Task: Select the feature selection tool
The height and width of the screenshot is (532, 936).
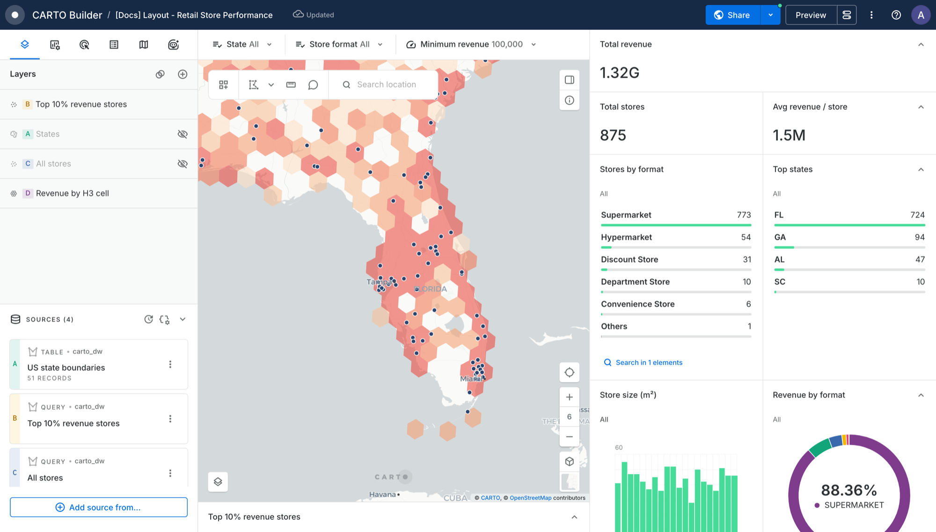Action: tap(253, 85)
